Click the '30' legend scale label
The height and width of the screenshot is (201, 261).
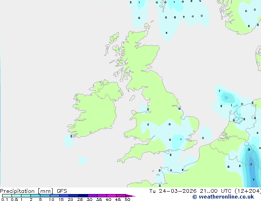click(x=89, y=199)
